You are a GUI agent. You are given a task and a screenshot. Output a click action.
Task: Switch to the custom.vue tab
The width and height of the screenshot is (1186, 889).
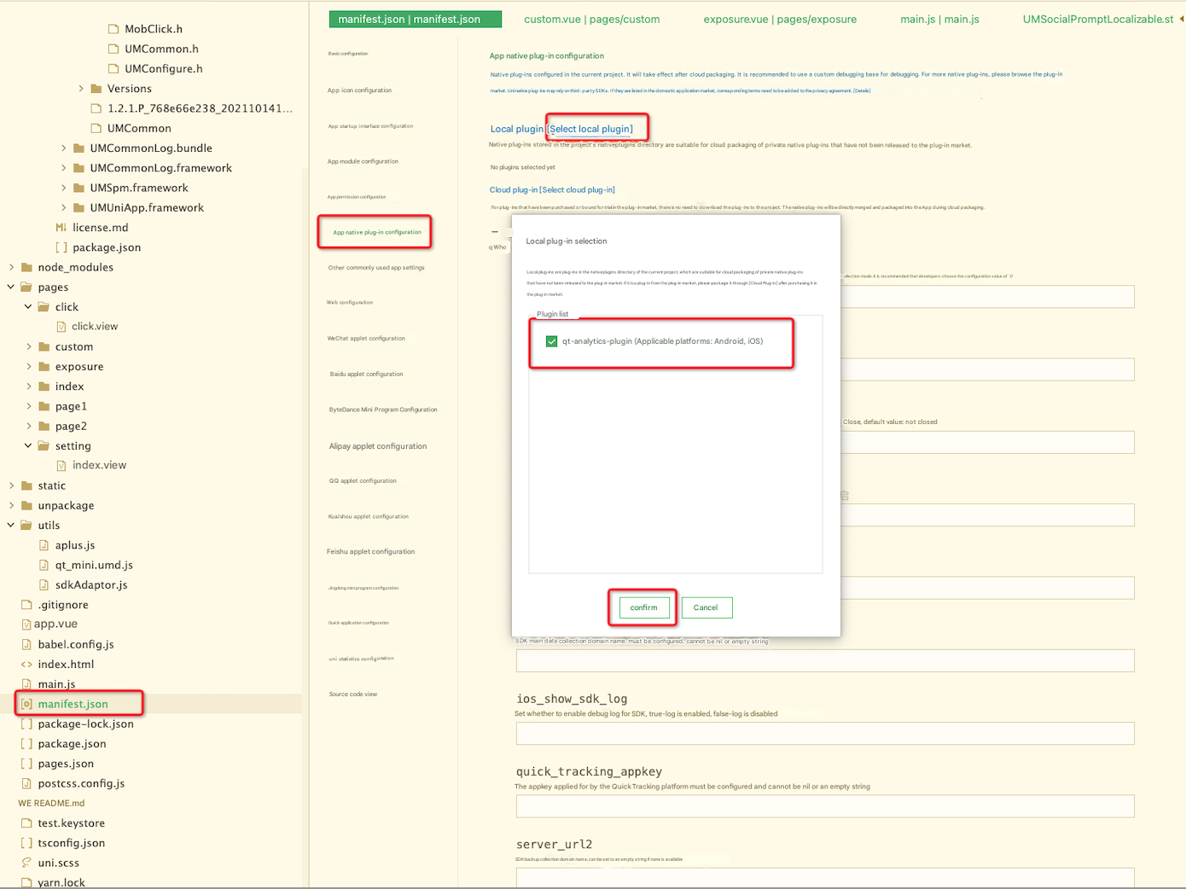pyautogui.click(x=592, y=19)
